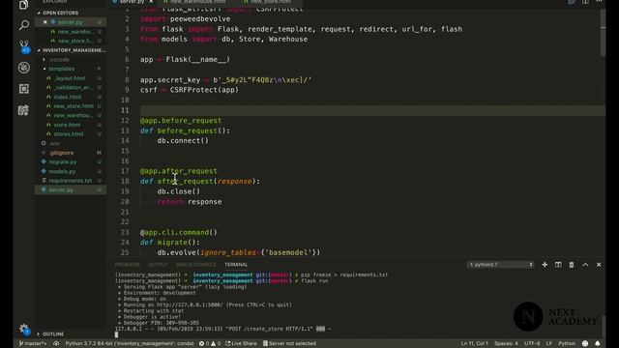Close the terminal panel
Image resolution: width=619 pixels, height=348 pixels.
599,265
